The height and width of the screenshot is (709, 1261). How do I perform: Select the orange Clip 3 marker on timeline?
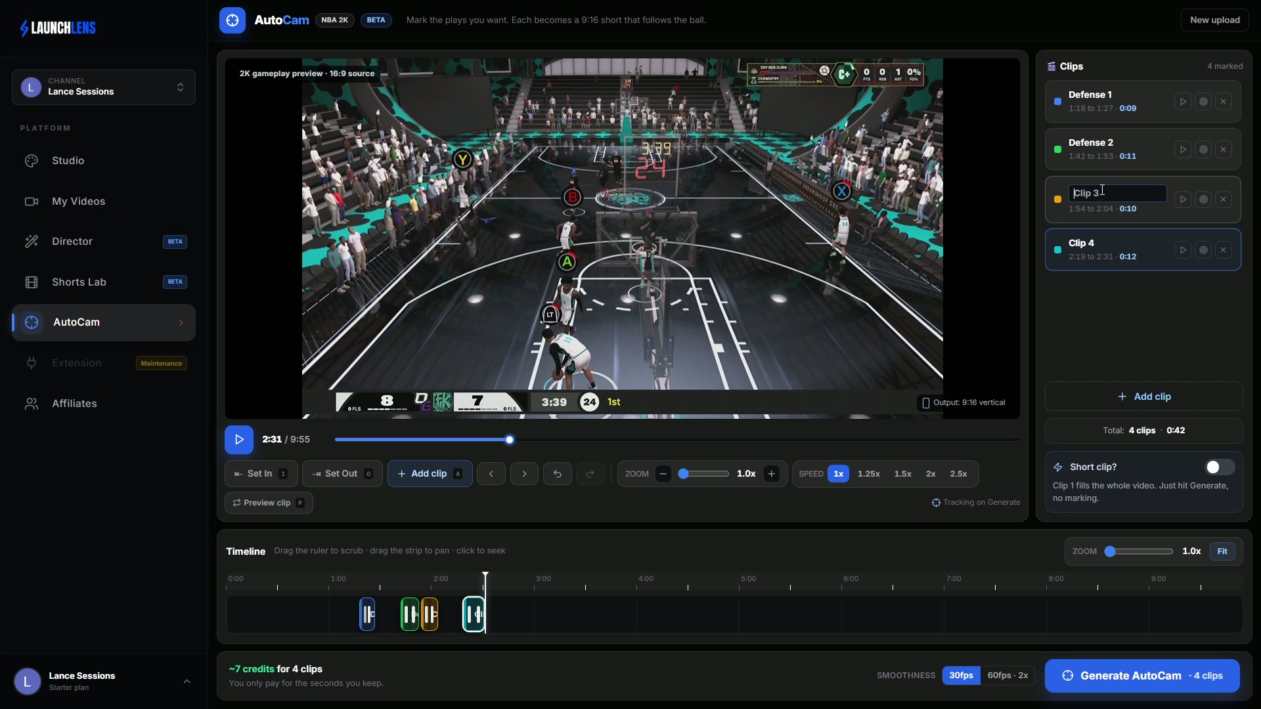(430, 615)
